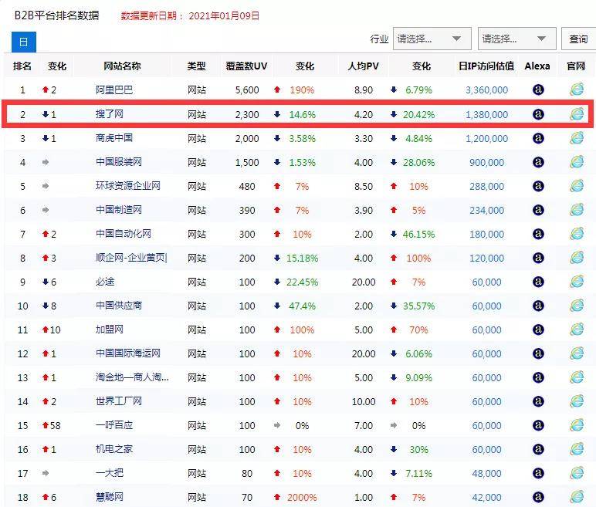Open 加盟网 site link

click(110, 330)
